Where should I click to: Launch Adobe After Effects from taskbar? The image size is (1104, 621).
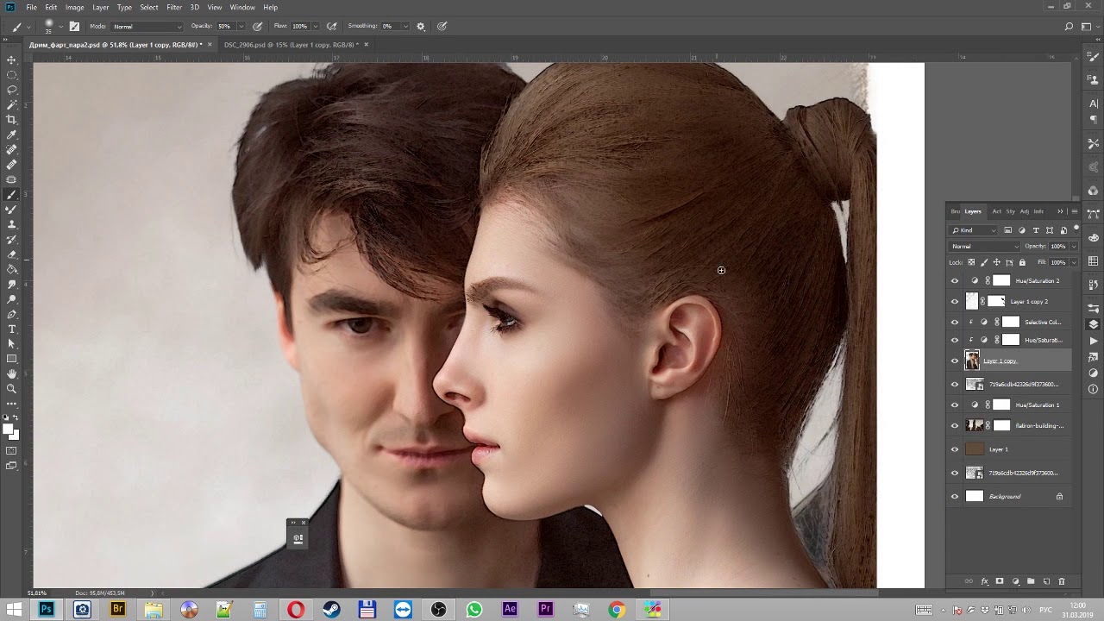(510, 610)
